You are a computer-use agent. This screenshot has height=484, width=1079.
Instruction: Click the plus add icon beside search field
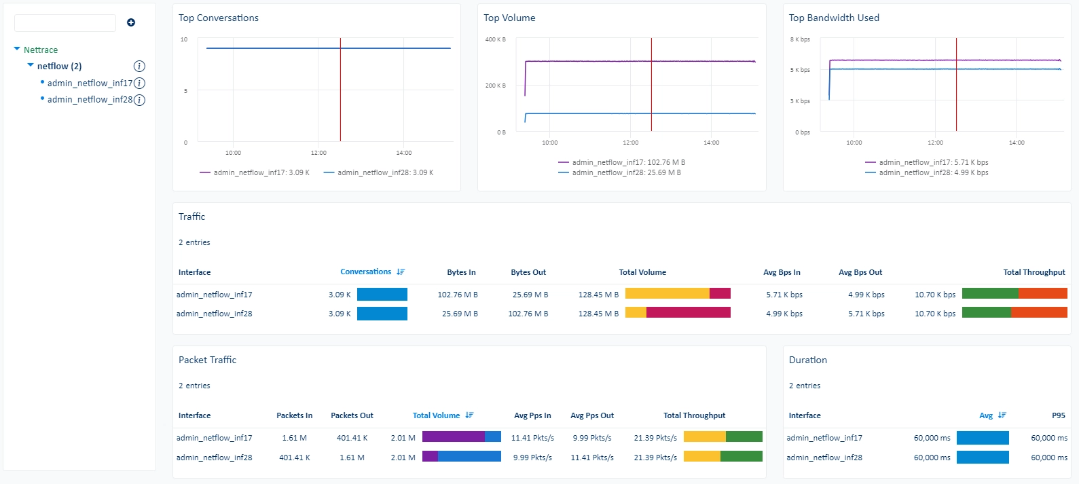pyautogui.click(x=131, y=22)
